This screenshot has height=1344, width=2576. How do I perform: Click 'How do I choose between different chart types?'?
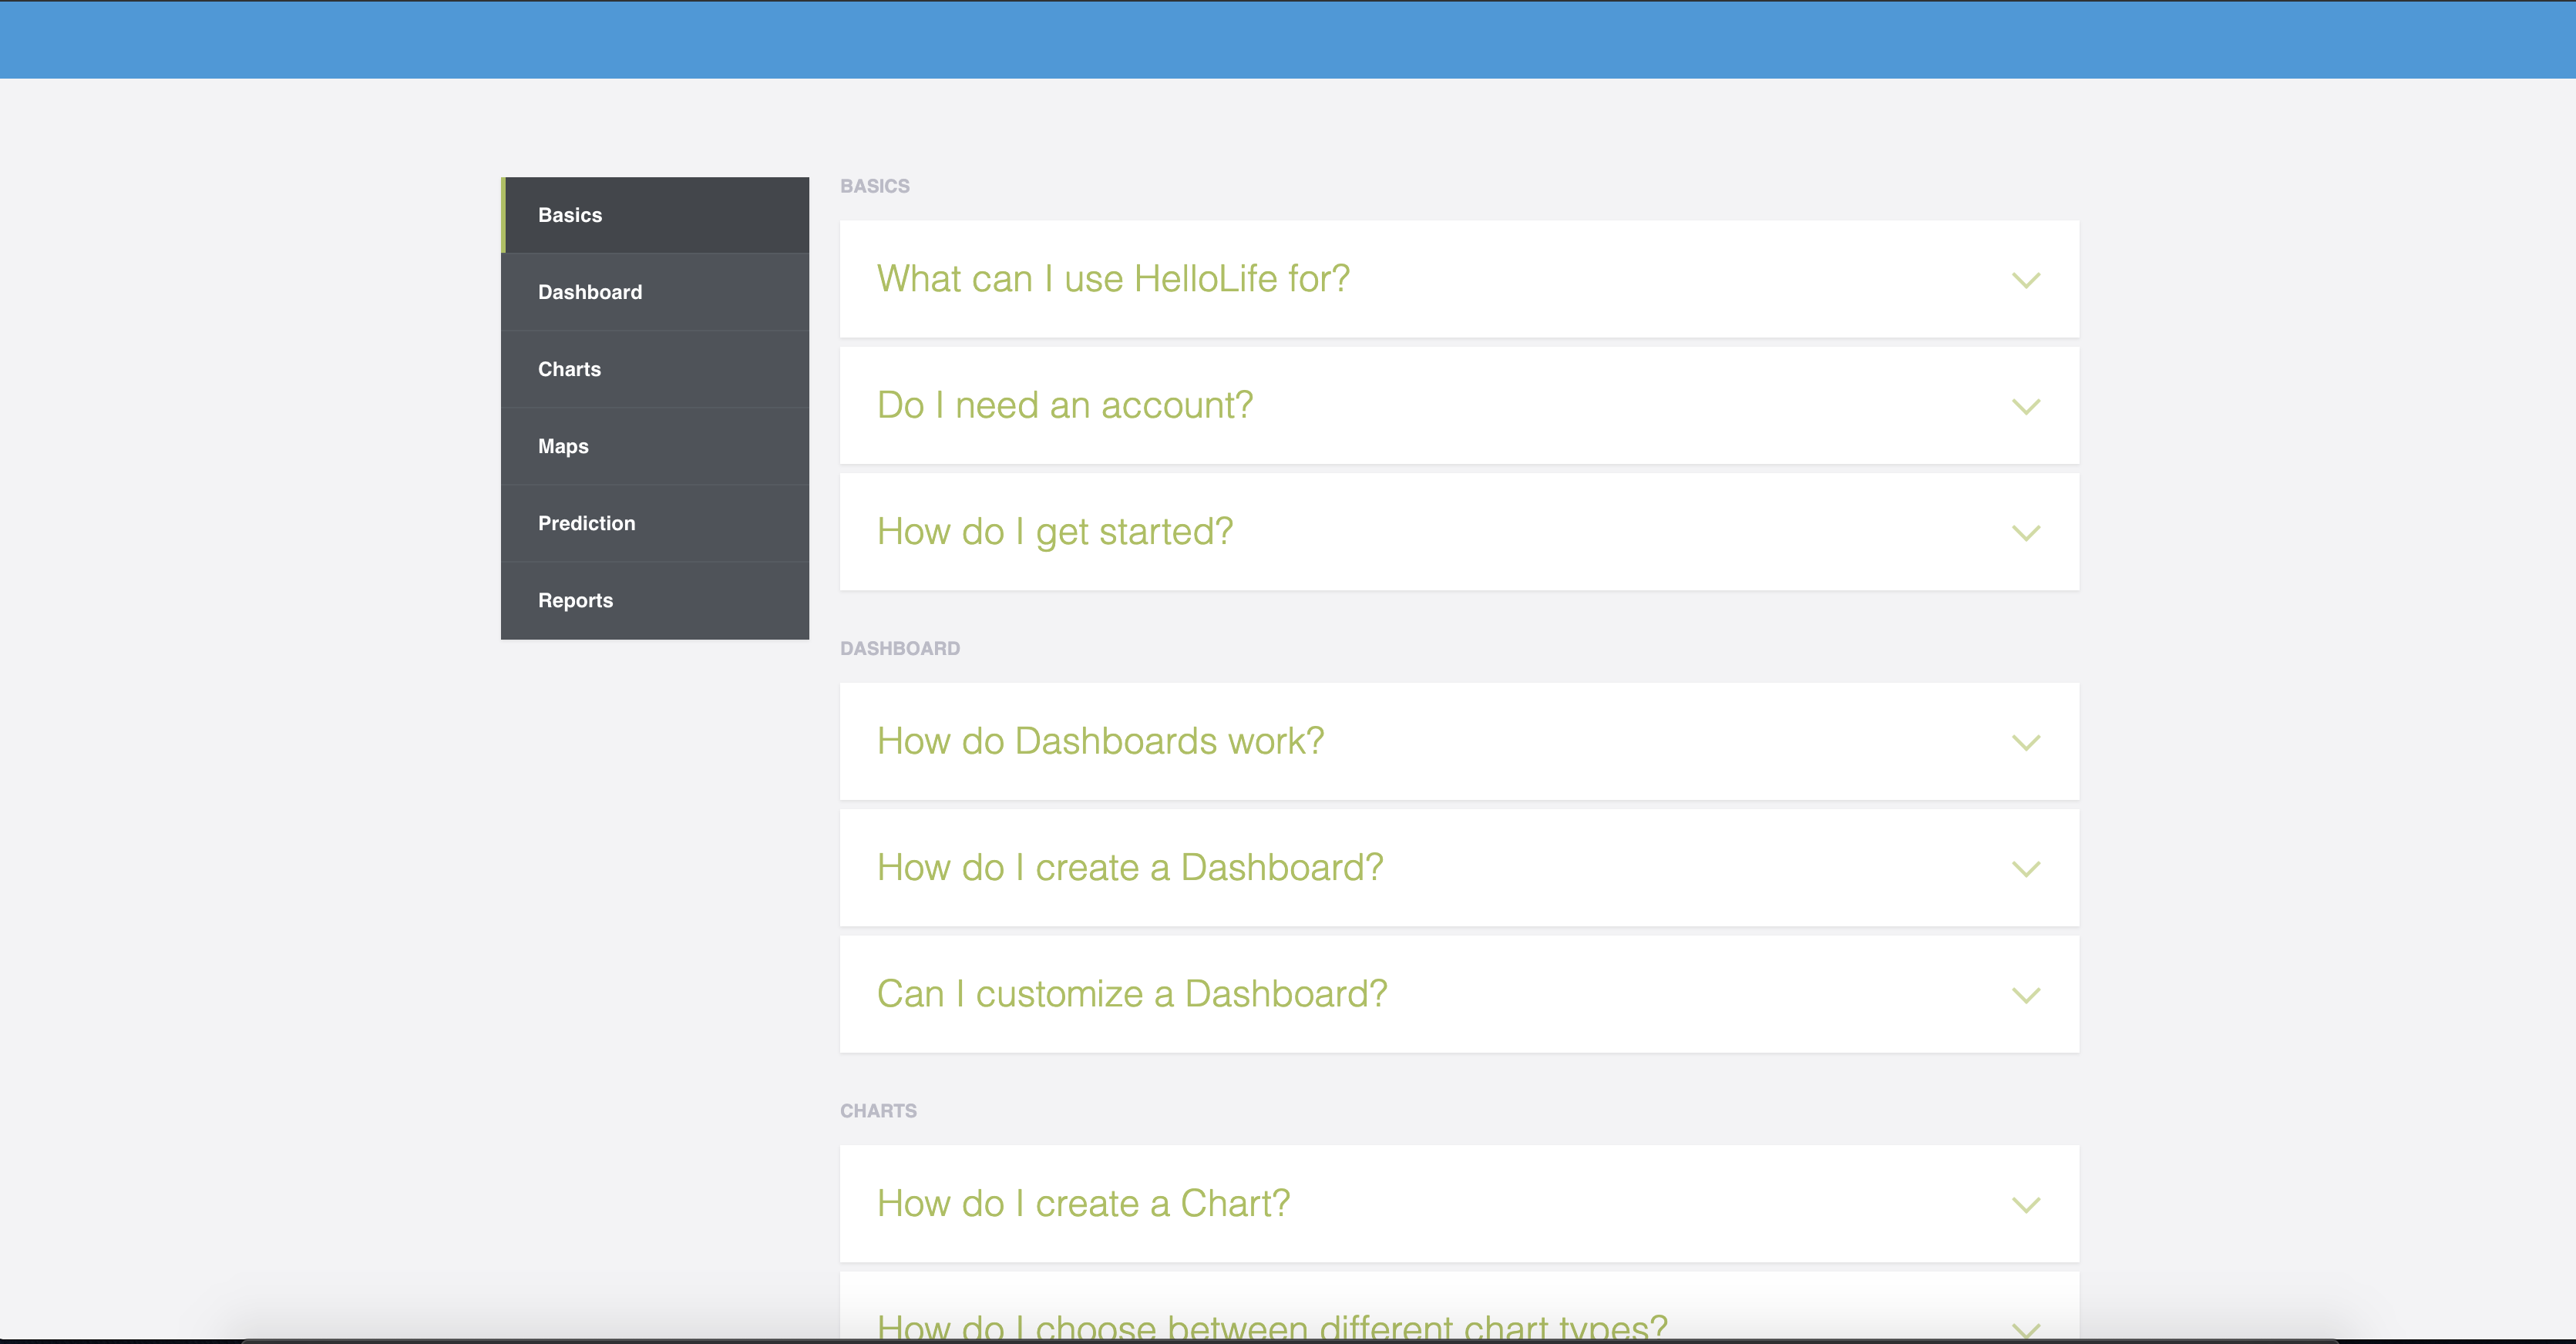click(1271, 1326)
